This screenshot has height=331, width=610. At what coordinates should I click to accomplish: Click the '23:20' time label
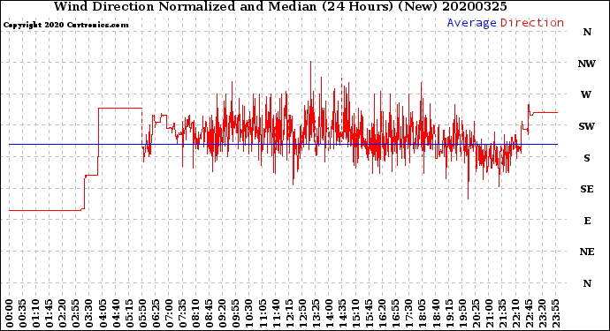coord(543,313)
